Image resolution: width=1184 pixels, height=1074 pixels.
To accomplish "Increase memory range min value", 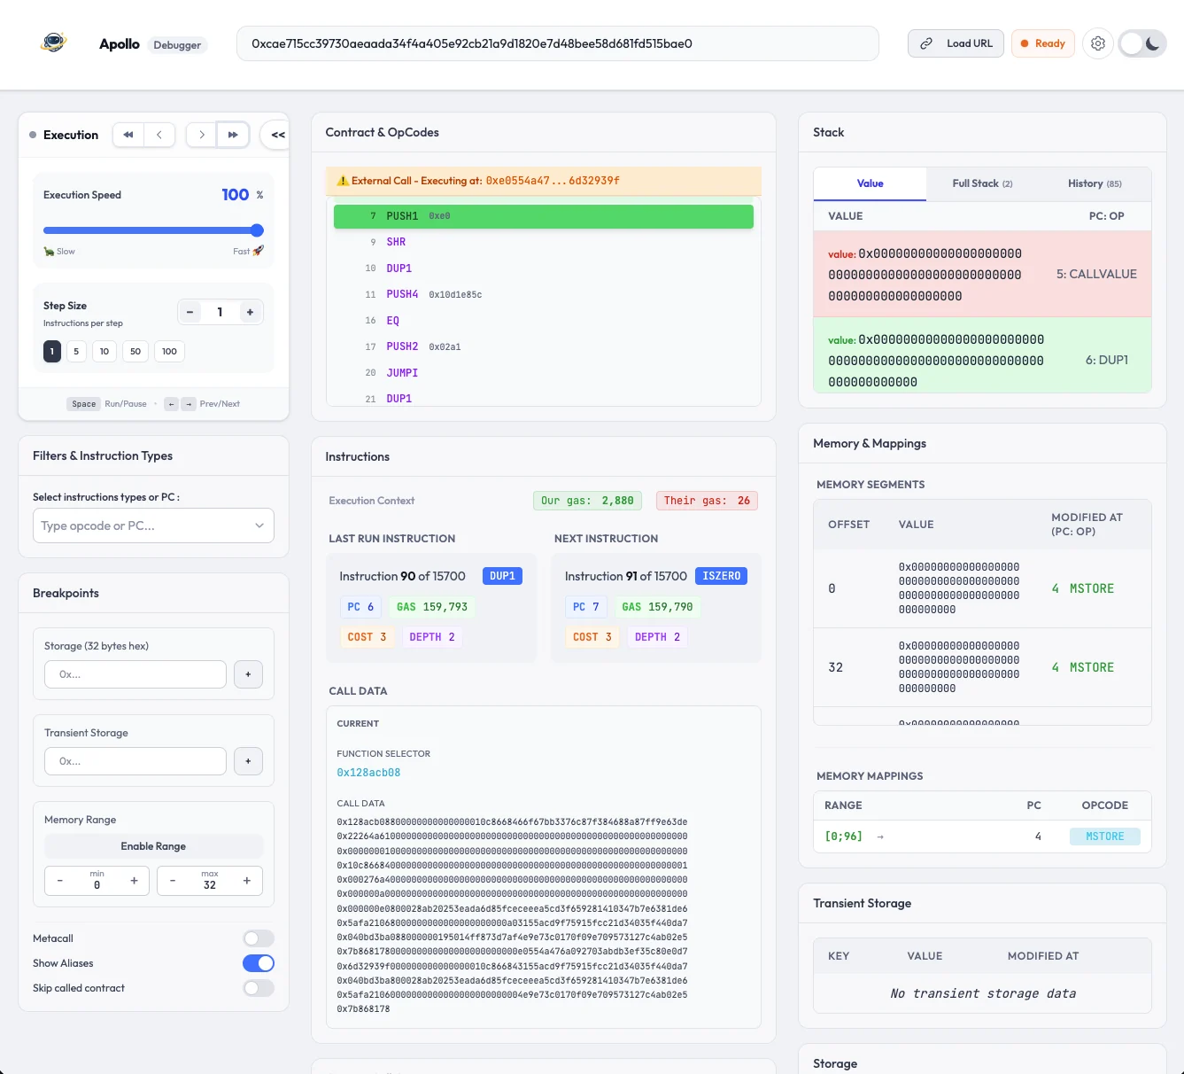I will point(134,881).
